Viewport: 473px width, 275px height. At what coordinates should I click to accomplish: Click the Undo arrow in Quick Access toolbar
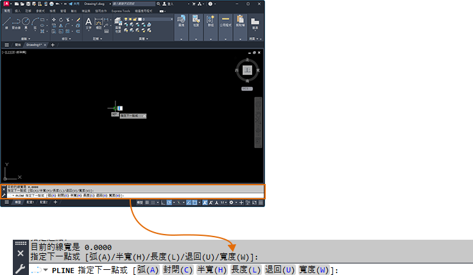click(x=57, y=4)
